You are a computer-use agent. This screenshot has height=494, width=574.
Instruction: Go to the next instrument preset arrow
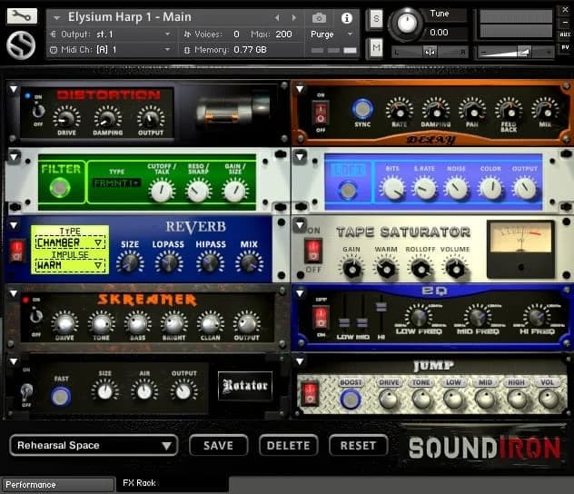tap(293, 17)
